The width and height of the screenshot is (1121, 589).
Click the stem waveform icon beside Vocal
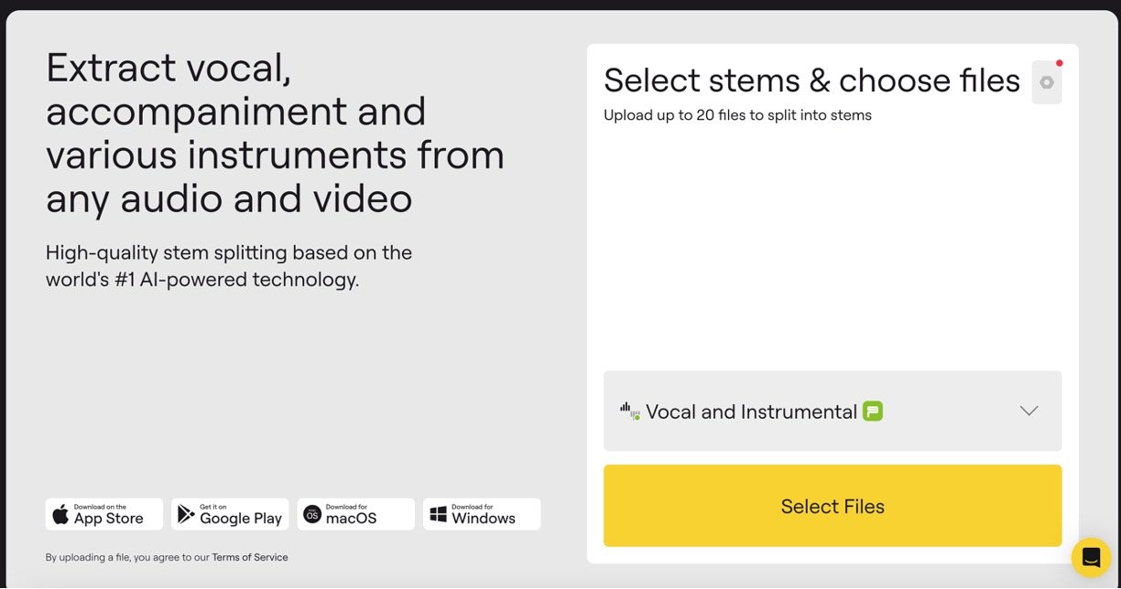(x=629, y=412)
